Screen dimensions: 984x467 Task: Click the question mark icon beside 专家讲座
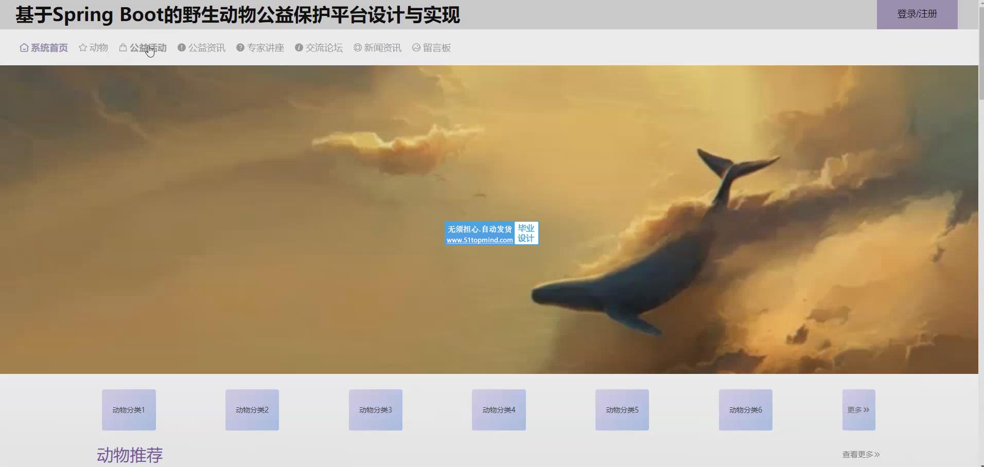240,47
